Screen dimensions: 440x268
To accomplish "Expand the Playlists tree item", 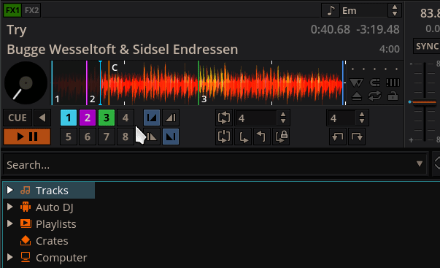I will click(x=9, y=223).
